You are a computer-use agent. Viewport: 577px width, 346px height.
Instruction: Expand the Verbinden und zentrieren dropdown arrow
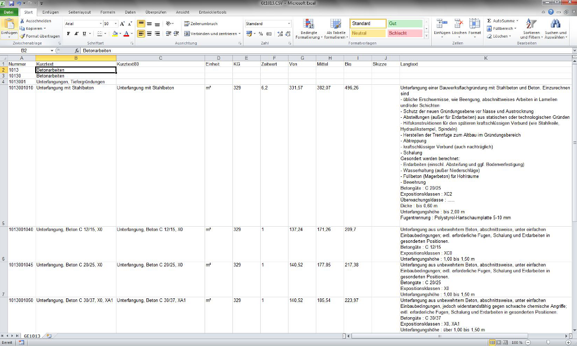pyautogui.click(x=240, y=34)
